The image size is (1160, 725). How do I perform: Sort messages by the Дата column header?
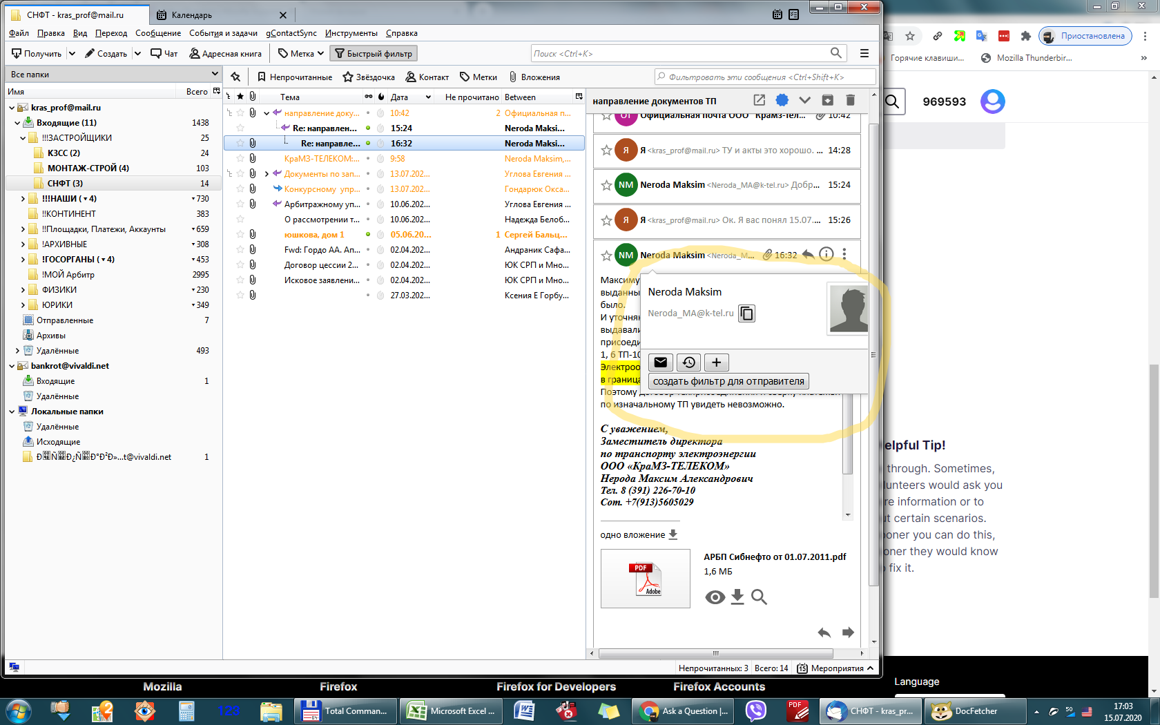(x=410, y=97)
